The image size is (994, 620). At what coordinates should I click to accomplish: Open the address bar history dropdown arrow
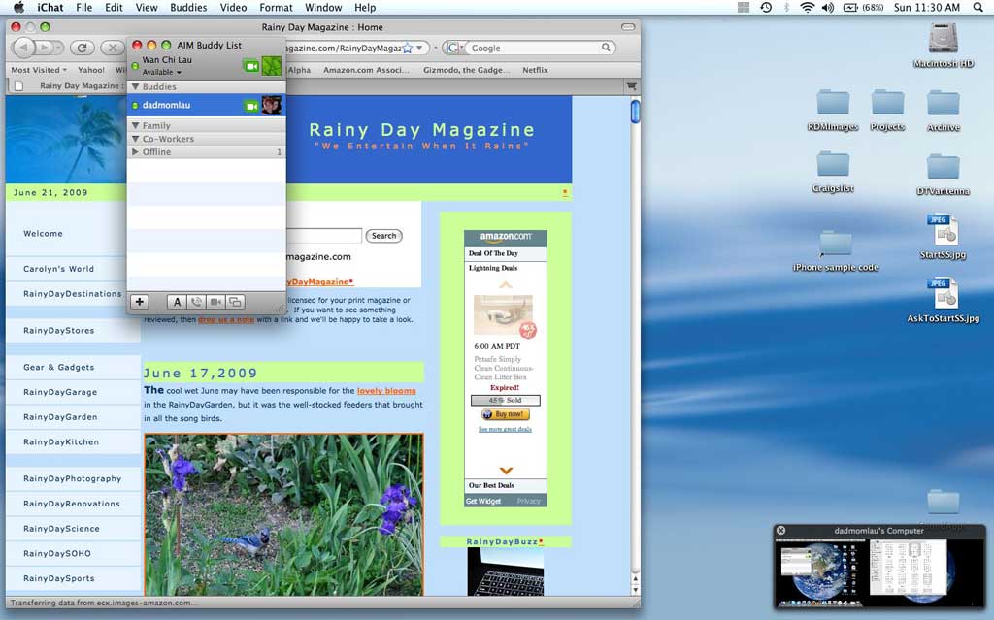(x=419, y=49)
